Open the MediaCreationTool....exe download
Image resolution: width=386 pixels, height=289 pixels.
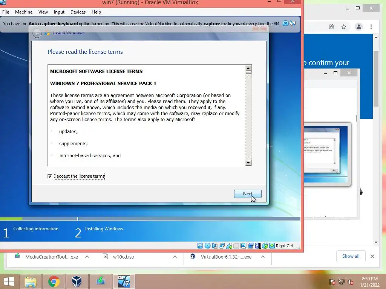(x=51, y=257)
